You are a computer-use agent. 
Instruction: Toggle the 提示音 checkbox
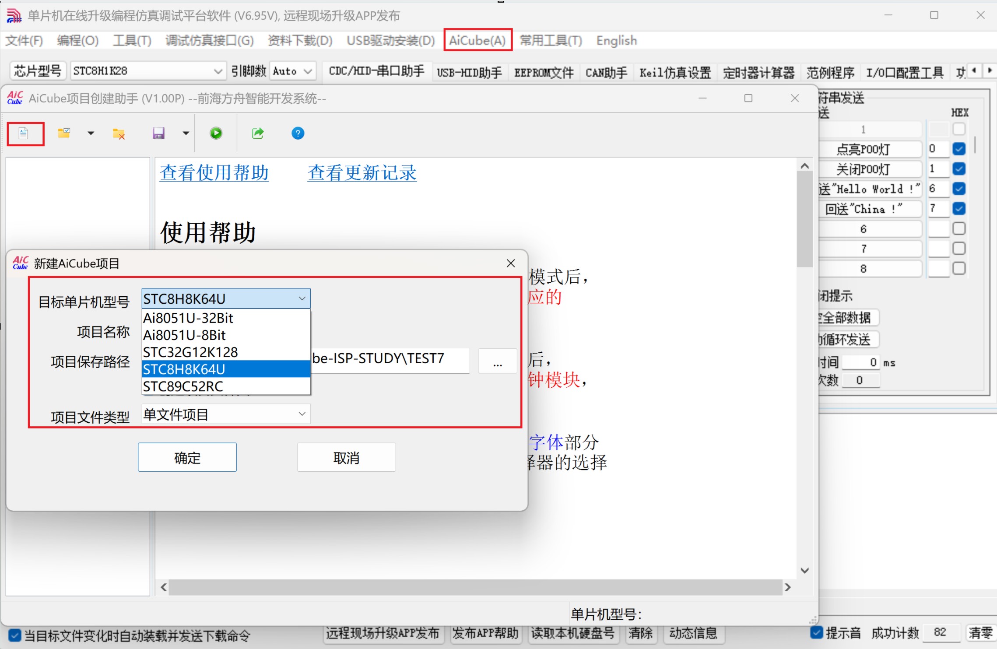pyautogui.click(x=816, y=633)
